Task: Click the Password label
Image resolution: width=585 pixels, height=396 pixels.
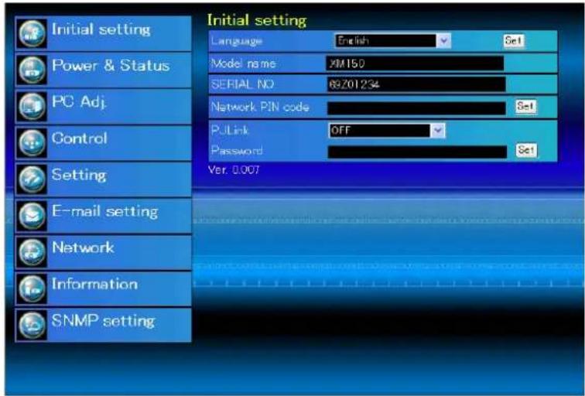Action: click(237, 150)
